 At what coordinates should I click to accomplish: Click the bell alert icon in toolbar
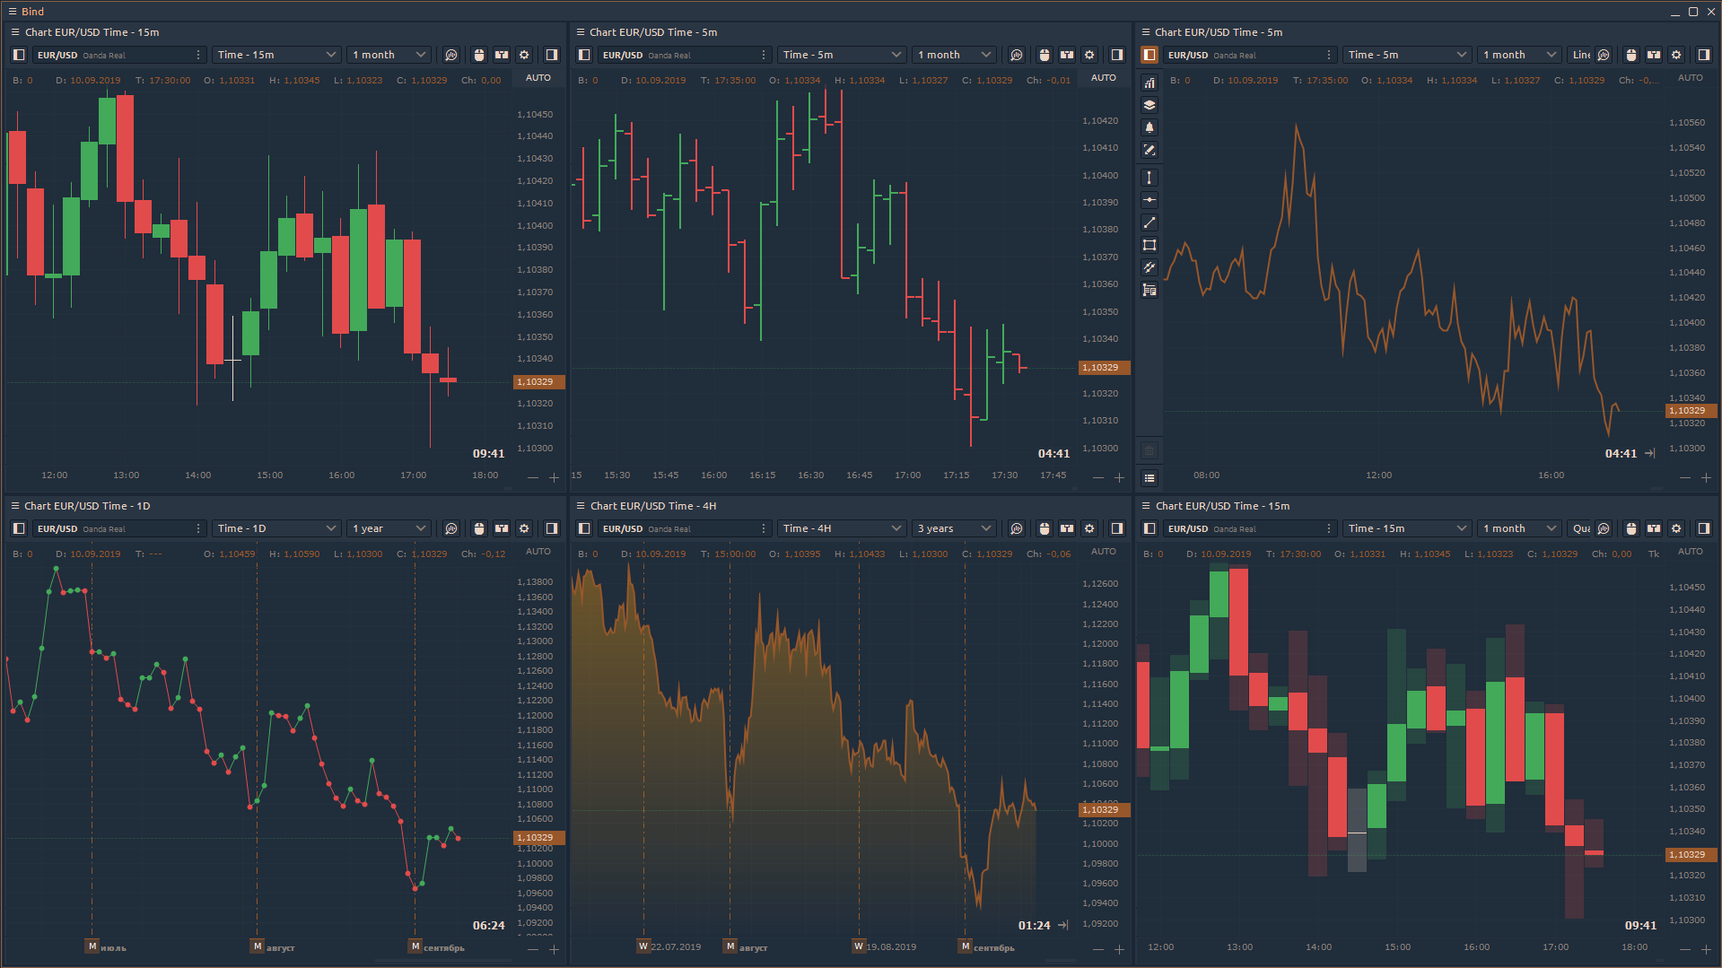click(x=1149, y=127)
